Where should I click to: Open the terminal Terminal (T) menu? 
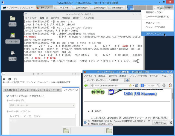tap(77, 18)
